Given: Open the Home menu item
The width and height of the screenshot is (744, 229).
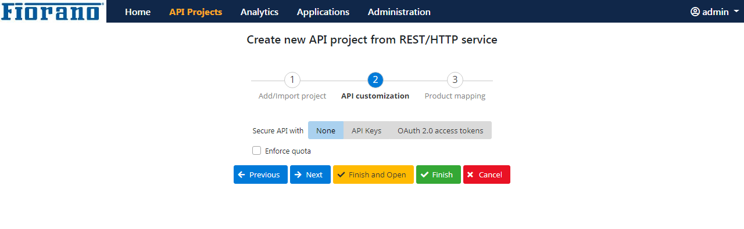Looking at the screenshot, I should point(138,12).
